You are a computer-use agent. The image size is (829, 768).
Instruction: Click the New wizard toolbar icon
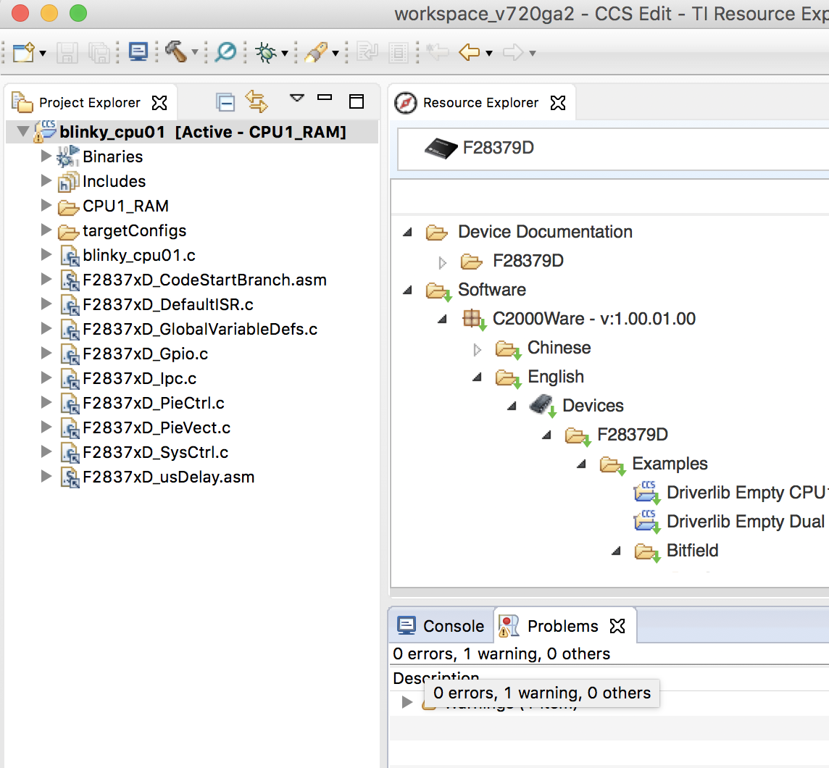(23, 52)
